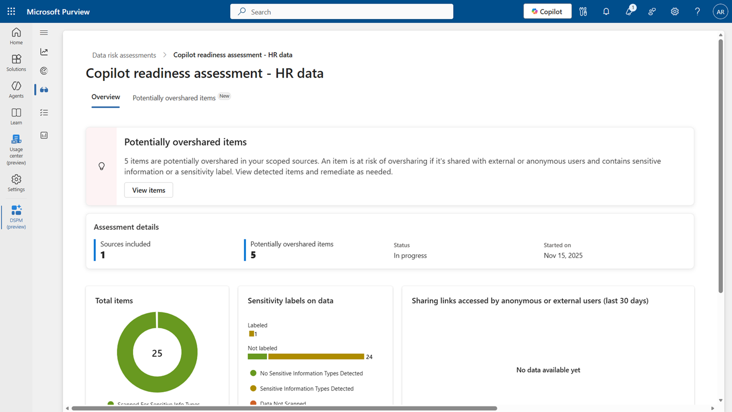Click the Search input field
This screenshot has width=732, height=412.
[x=341, y=12]
